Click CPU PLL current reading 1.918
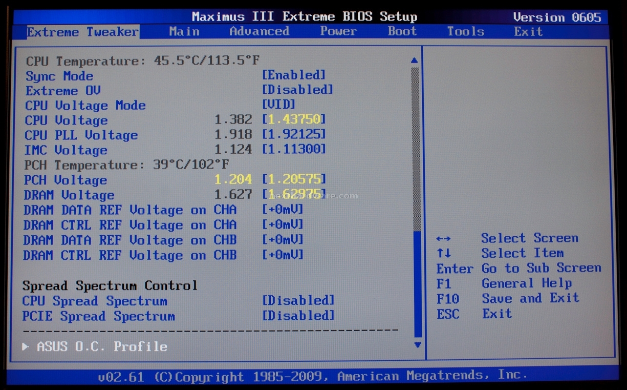This screenshot has width=627, height=390. pyautogui.click(x=233, y=135)
